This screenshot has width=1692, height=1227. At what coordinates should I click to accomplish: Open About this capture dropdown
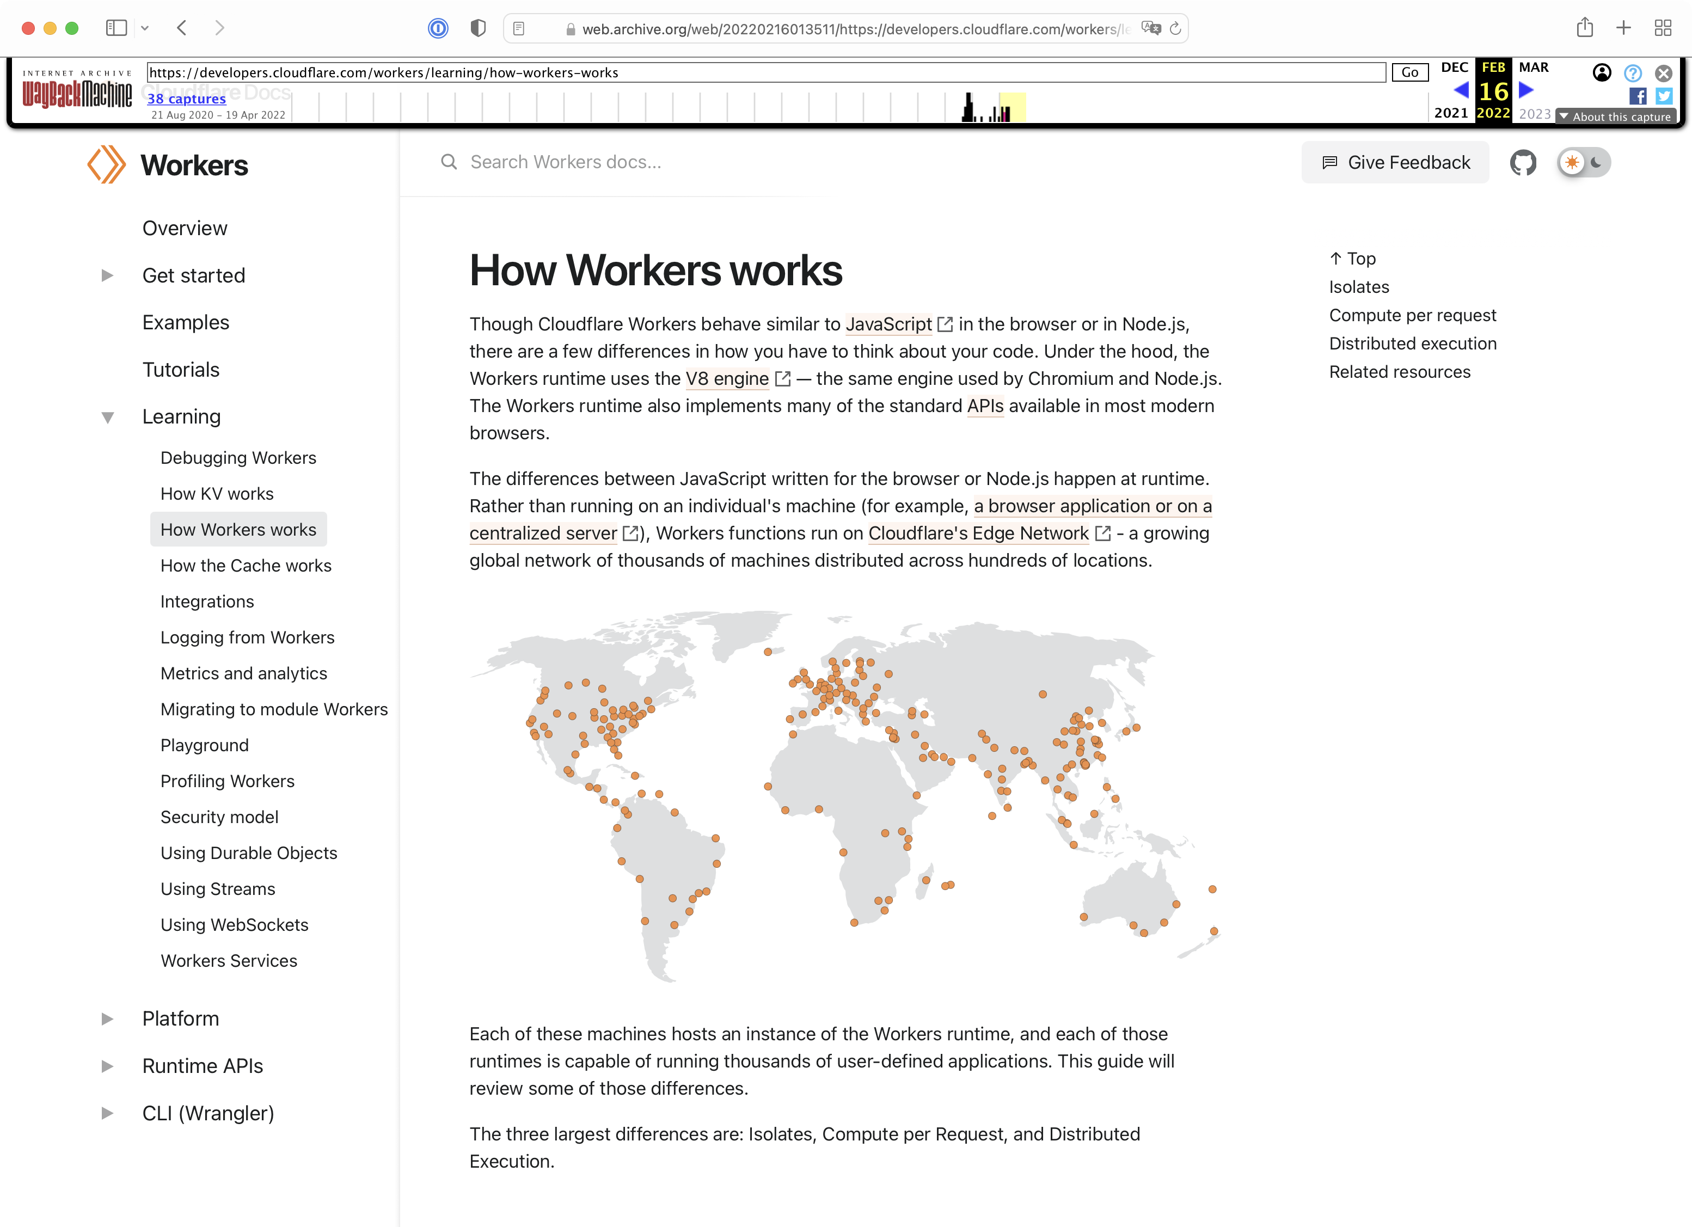[x=1615, y=117]
